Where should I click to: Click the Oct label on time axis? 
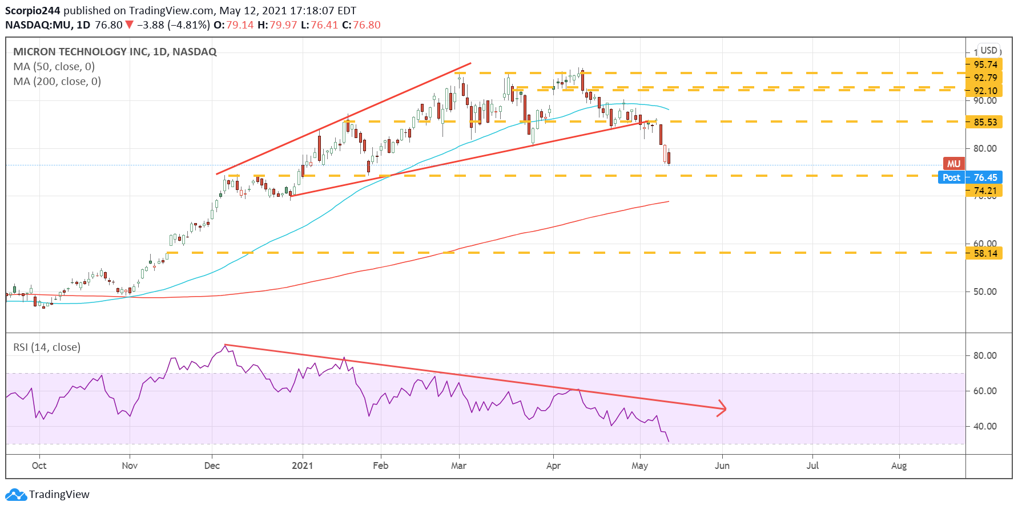39,466
